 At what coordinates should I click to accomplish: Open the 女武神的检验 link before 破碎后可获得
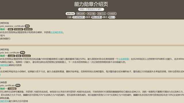point(5,65)
